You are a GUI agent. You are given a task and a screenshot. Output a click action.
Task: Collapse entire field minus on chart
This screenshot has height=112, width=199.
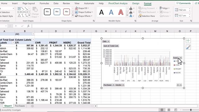181,85
